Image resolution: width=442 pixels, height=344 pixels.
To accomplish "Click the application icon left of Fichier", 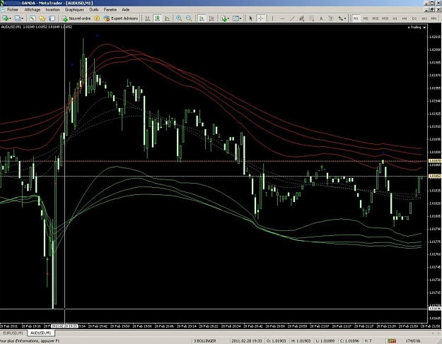I will 3,10.
